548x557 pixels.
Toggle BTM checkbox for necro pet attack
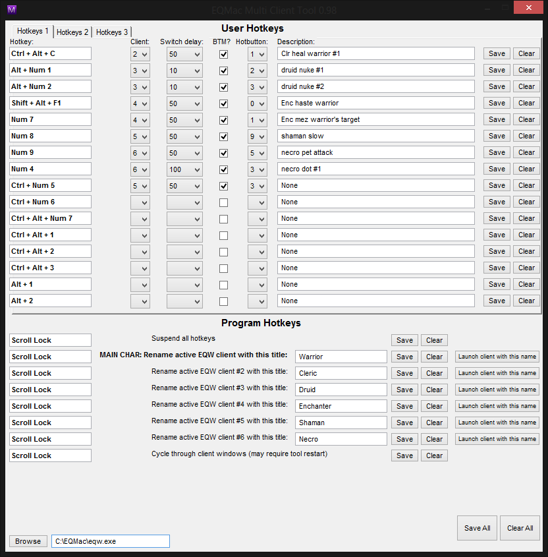click(x=223, y=153)
